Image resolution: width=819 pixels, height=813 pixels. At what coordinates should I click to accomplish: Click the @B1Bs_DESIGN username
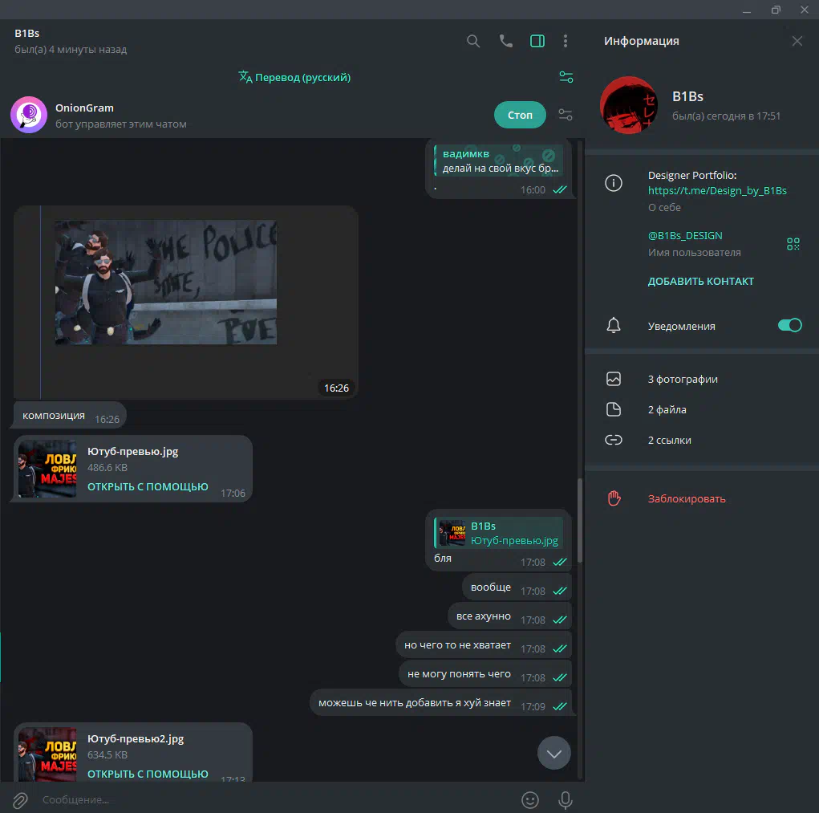[685, 236]
